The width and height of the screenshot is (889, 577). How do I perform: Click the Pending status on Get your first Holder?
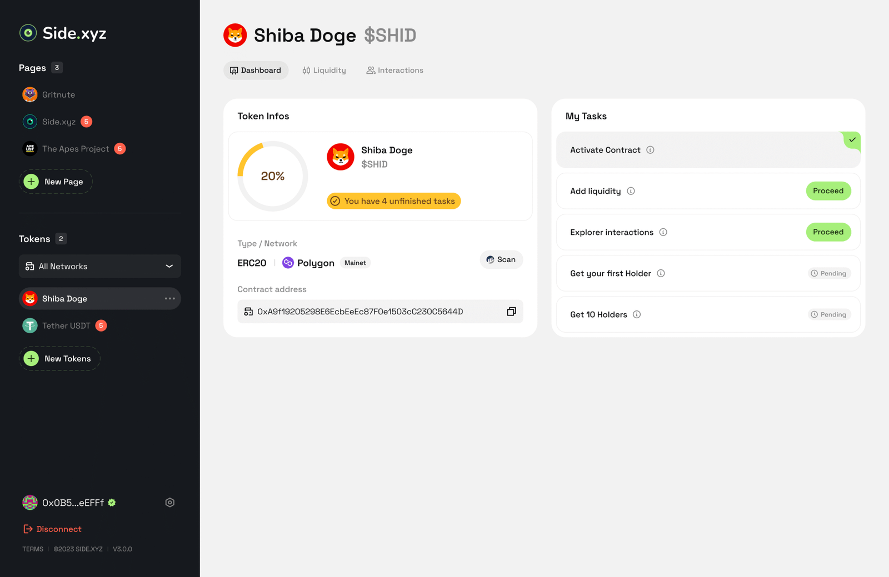tap(829, 273)
